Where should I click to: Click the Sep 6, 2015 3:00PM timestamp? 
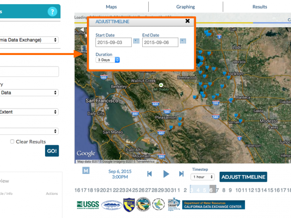pyautogui.click(x=120, y=174)
